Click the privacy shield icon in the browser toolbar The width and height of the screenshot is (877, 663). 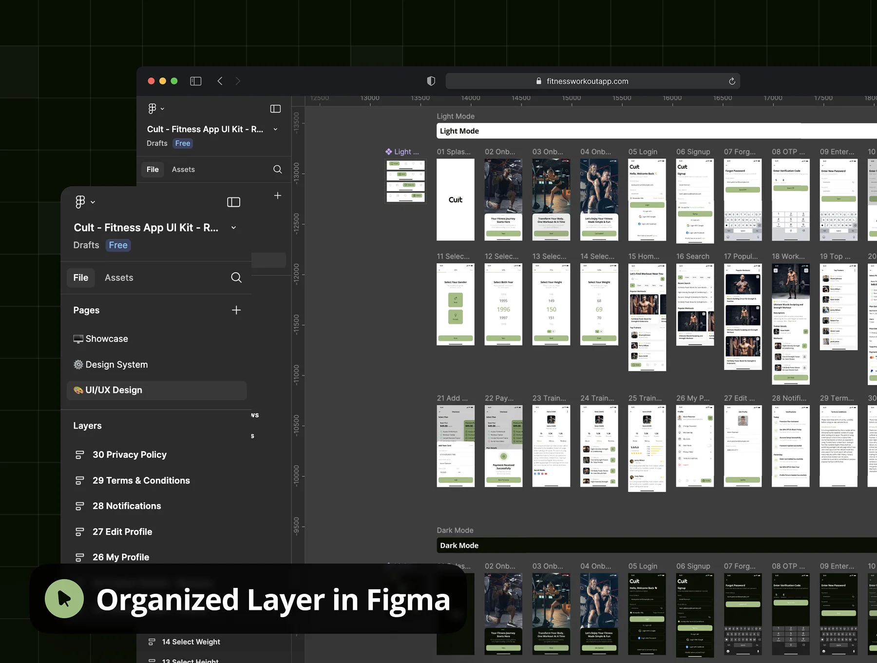click(x=431, y=81)
